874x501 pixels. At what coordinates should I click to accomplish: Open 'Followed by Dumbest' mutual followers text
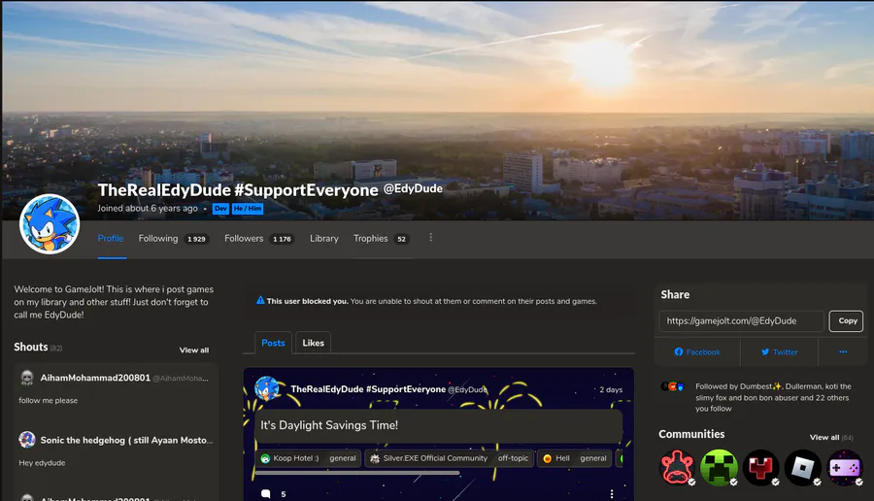773,397
